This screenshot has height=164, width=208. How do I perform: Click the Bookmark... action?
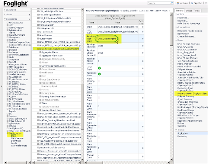click(183, 21)
